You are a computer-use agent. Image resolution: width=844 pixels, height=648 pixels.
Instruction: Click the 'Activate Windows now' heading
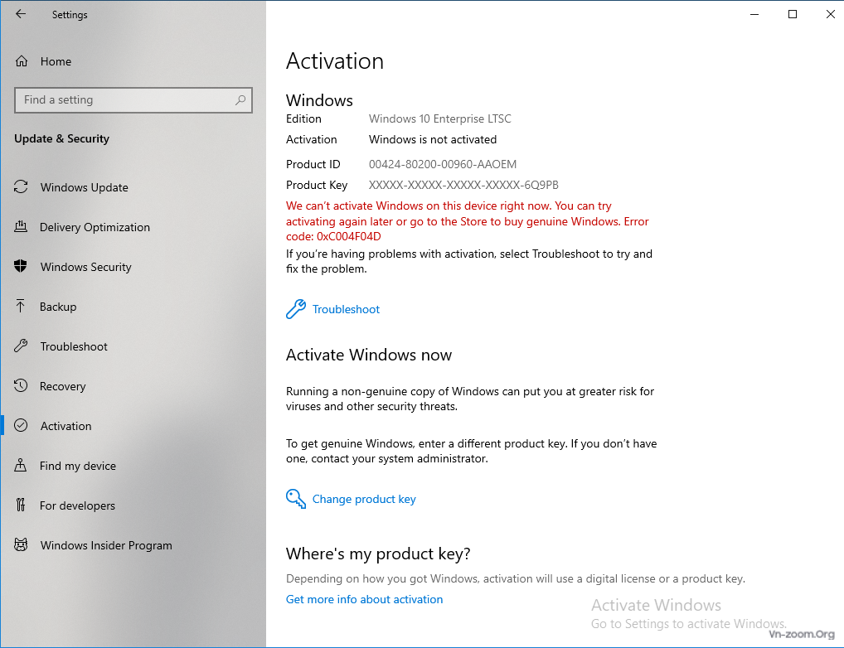tap(369, 355)
